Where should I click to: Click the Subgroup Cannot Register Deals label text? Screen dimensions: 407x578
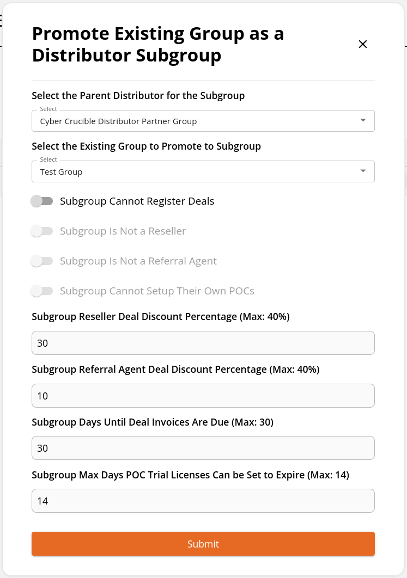click(x=137, y=201)
